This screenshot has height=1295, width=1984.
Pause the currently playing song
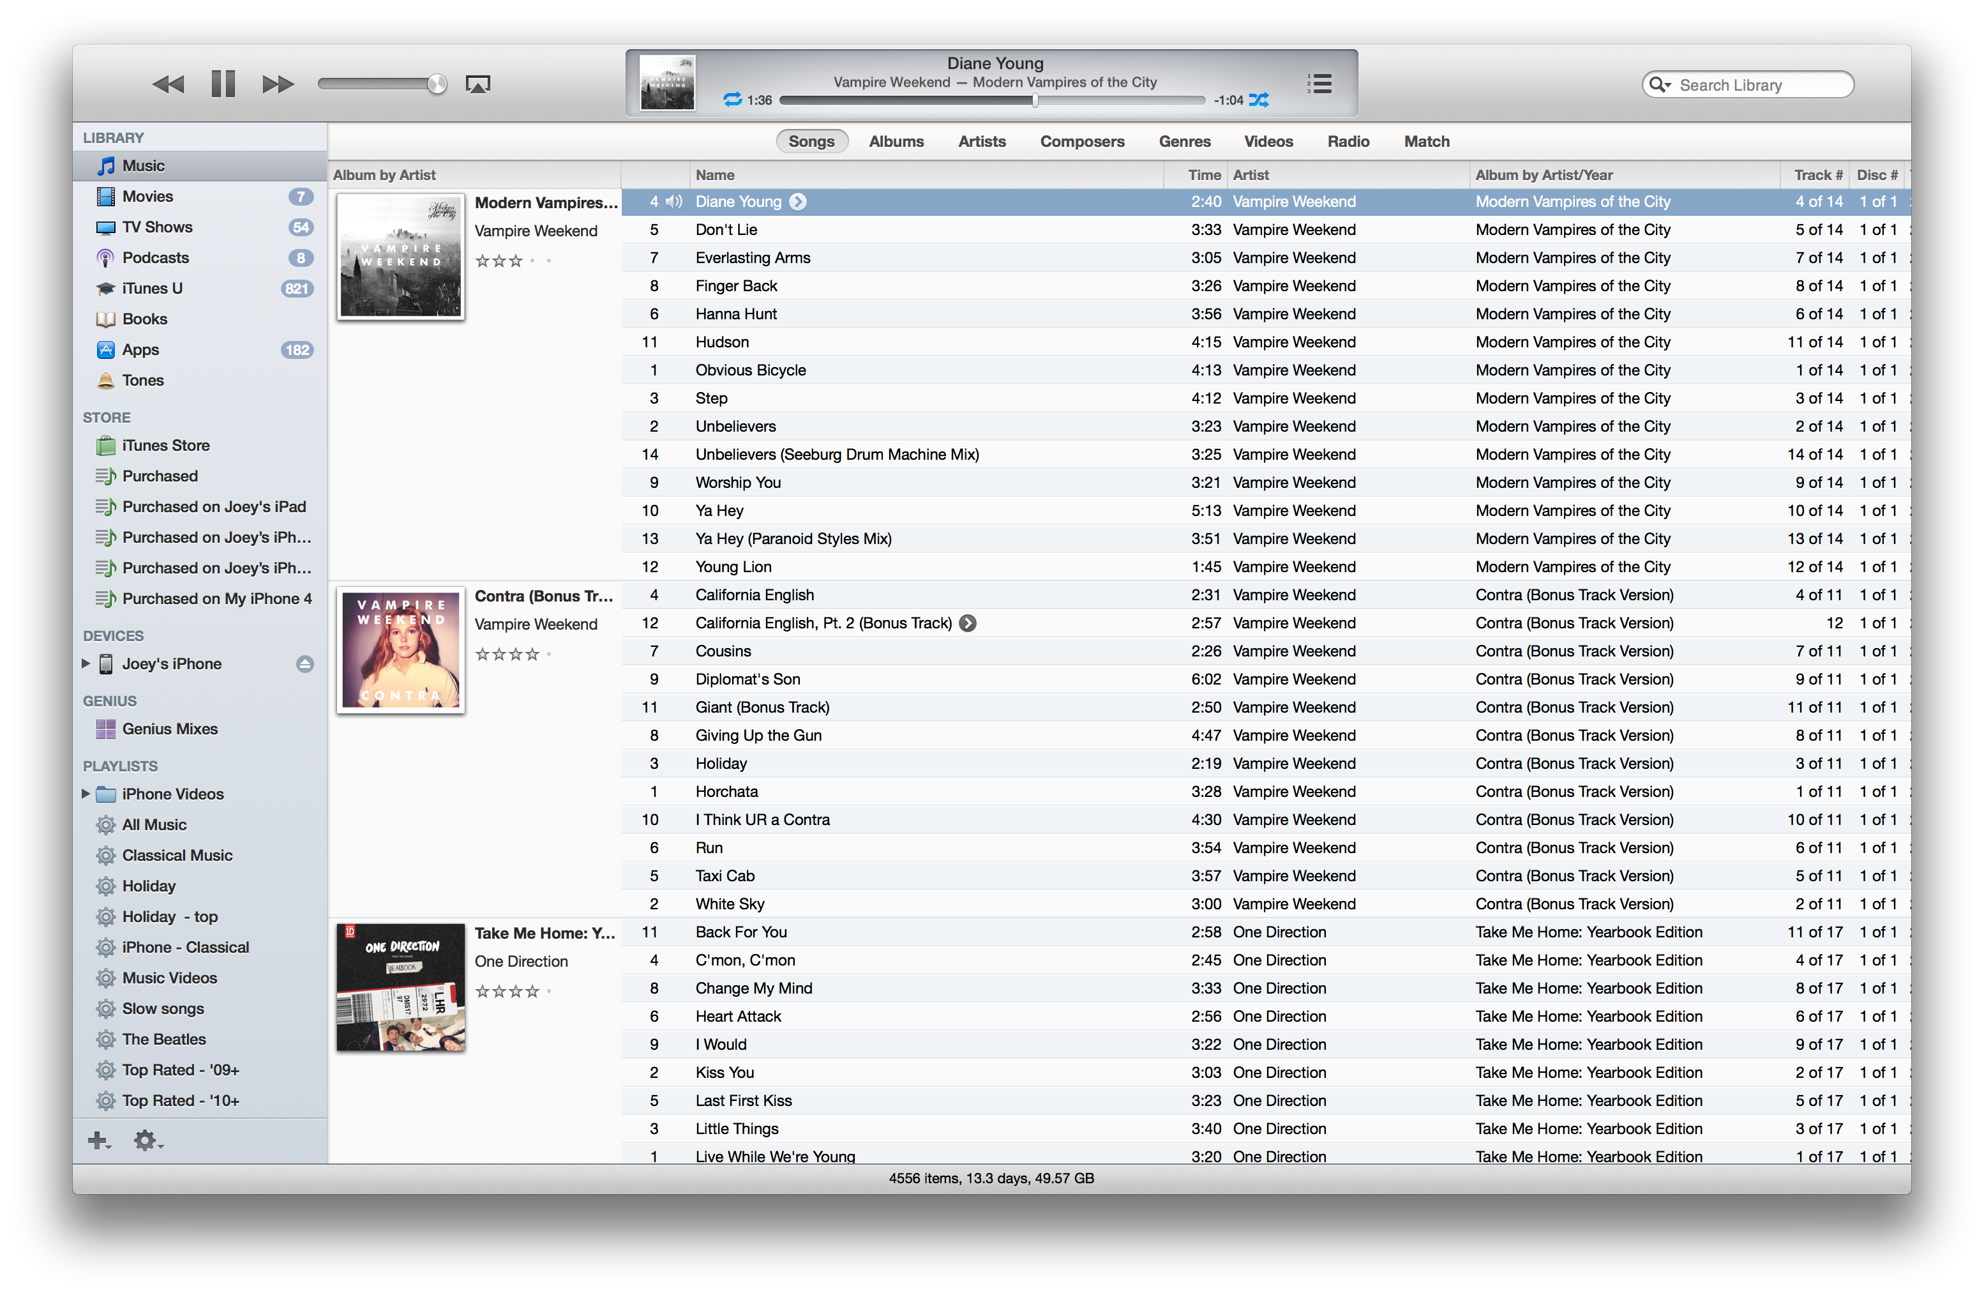point(223,84)
